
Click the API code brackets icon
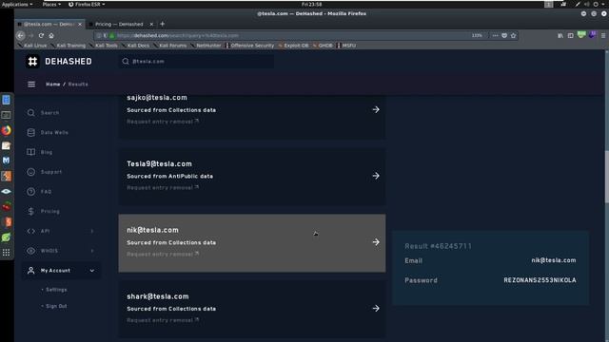[x=31, y=231]
